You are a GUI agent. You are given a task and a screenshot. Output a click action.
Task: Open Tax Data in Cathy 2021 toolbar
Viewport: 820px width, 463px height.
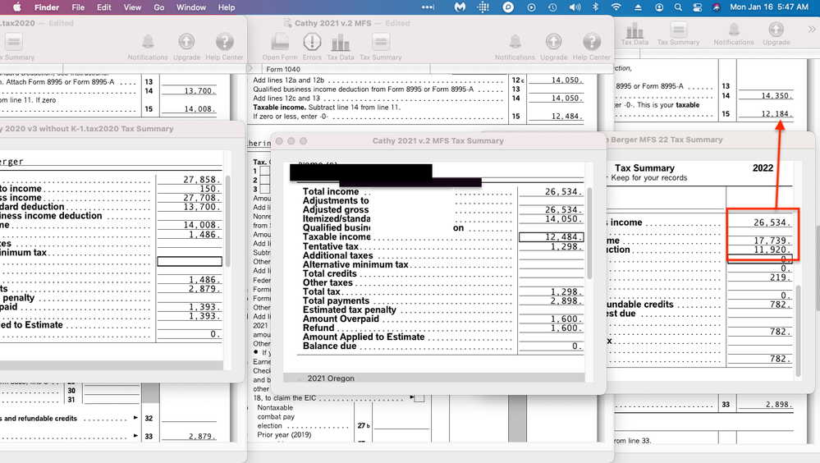click(341, 41)
